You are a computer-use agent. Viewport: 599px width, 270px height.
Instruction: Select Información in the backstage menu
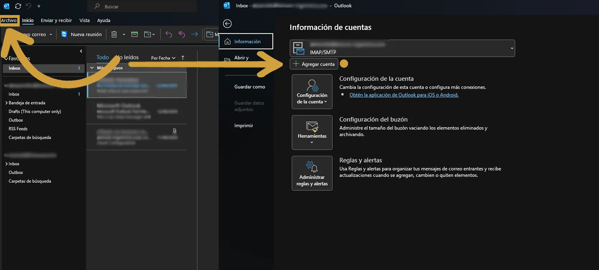coord(246,42)
